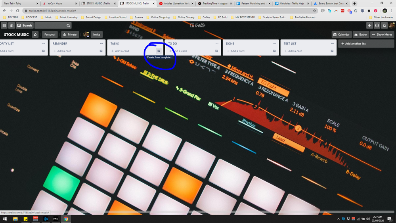Image resolution: width=396 pixels, height=223 pixels.
Task: Open a new browser tab
Action: 354,4
